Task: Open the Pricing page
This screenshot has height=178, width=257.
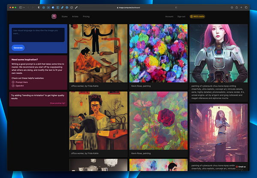Action: click(86, 17)
